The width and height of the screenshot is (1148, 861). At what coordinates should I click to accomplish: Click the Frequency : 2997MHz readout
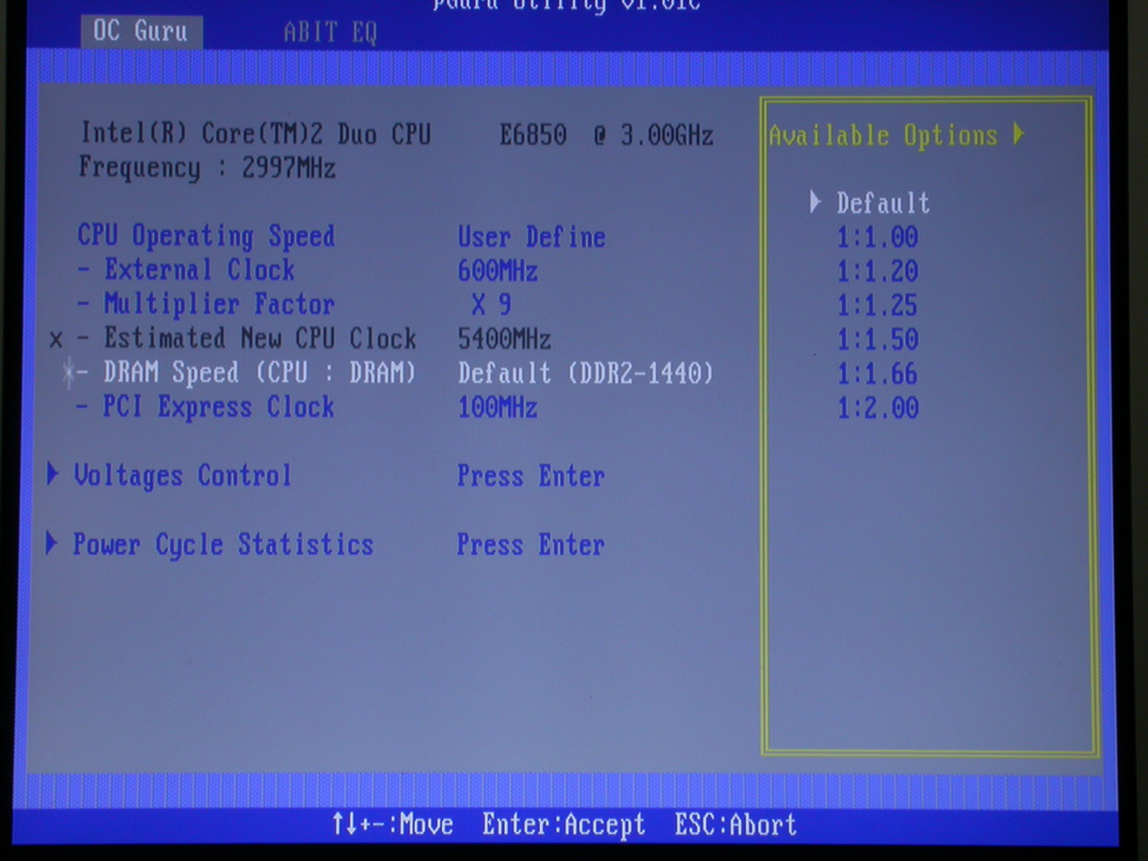pyautogui.click(x=207, y=168)
